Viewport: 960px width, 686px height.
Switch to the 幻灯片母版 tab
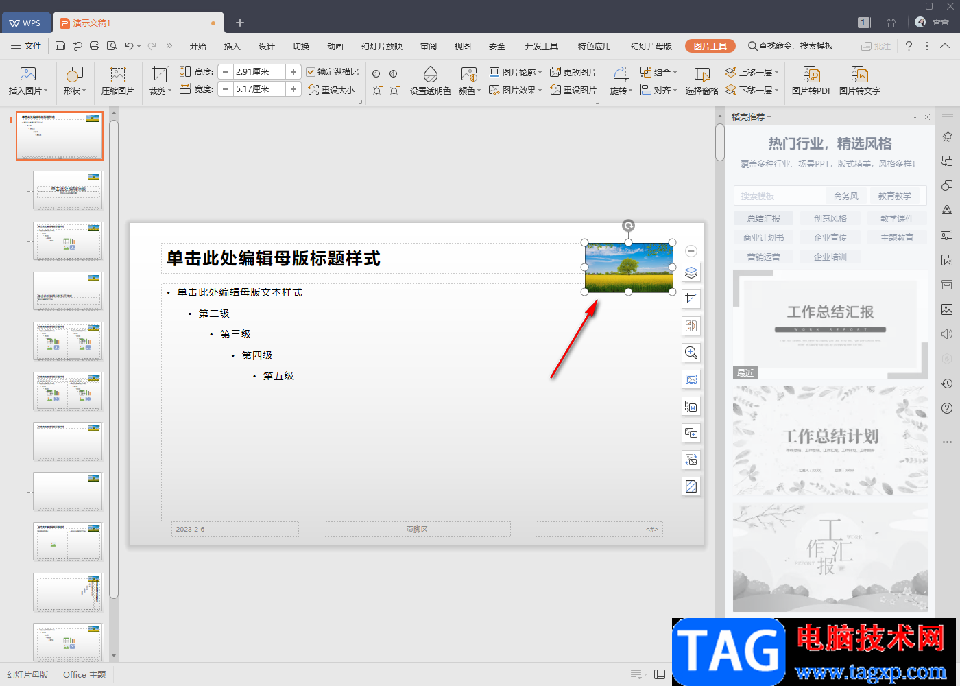pos(651,46)
